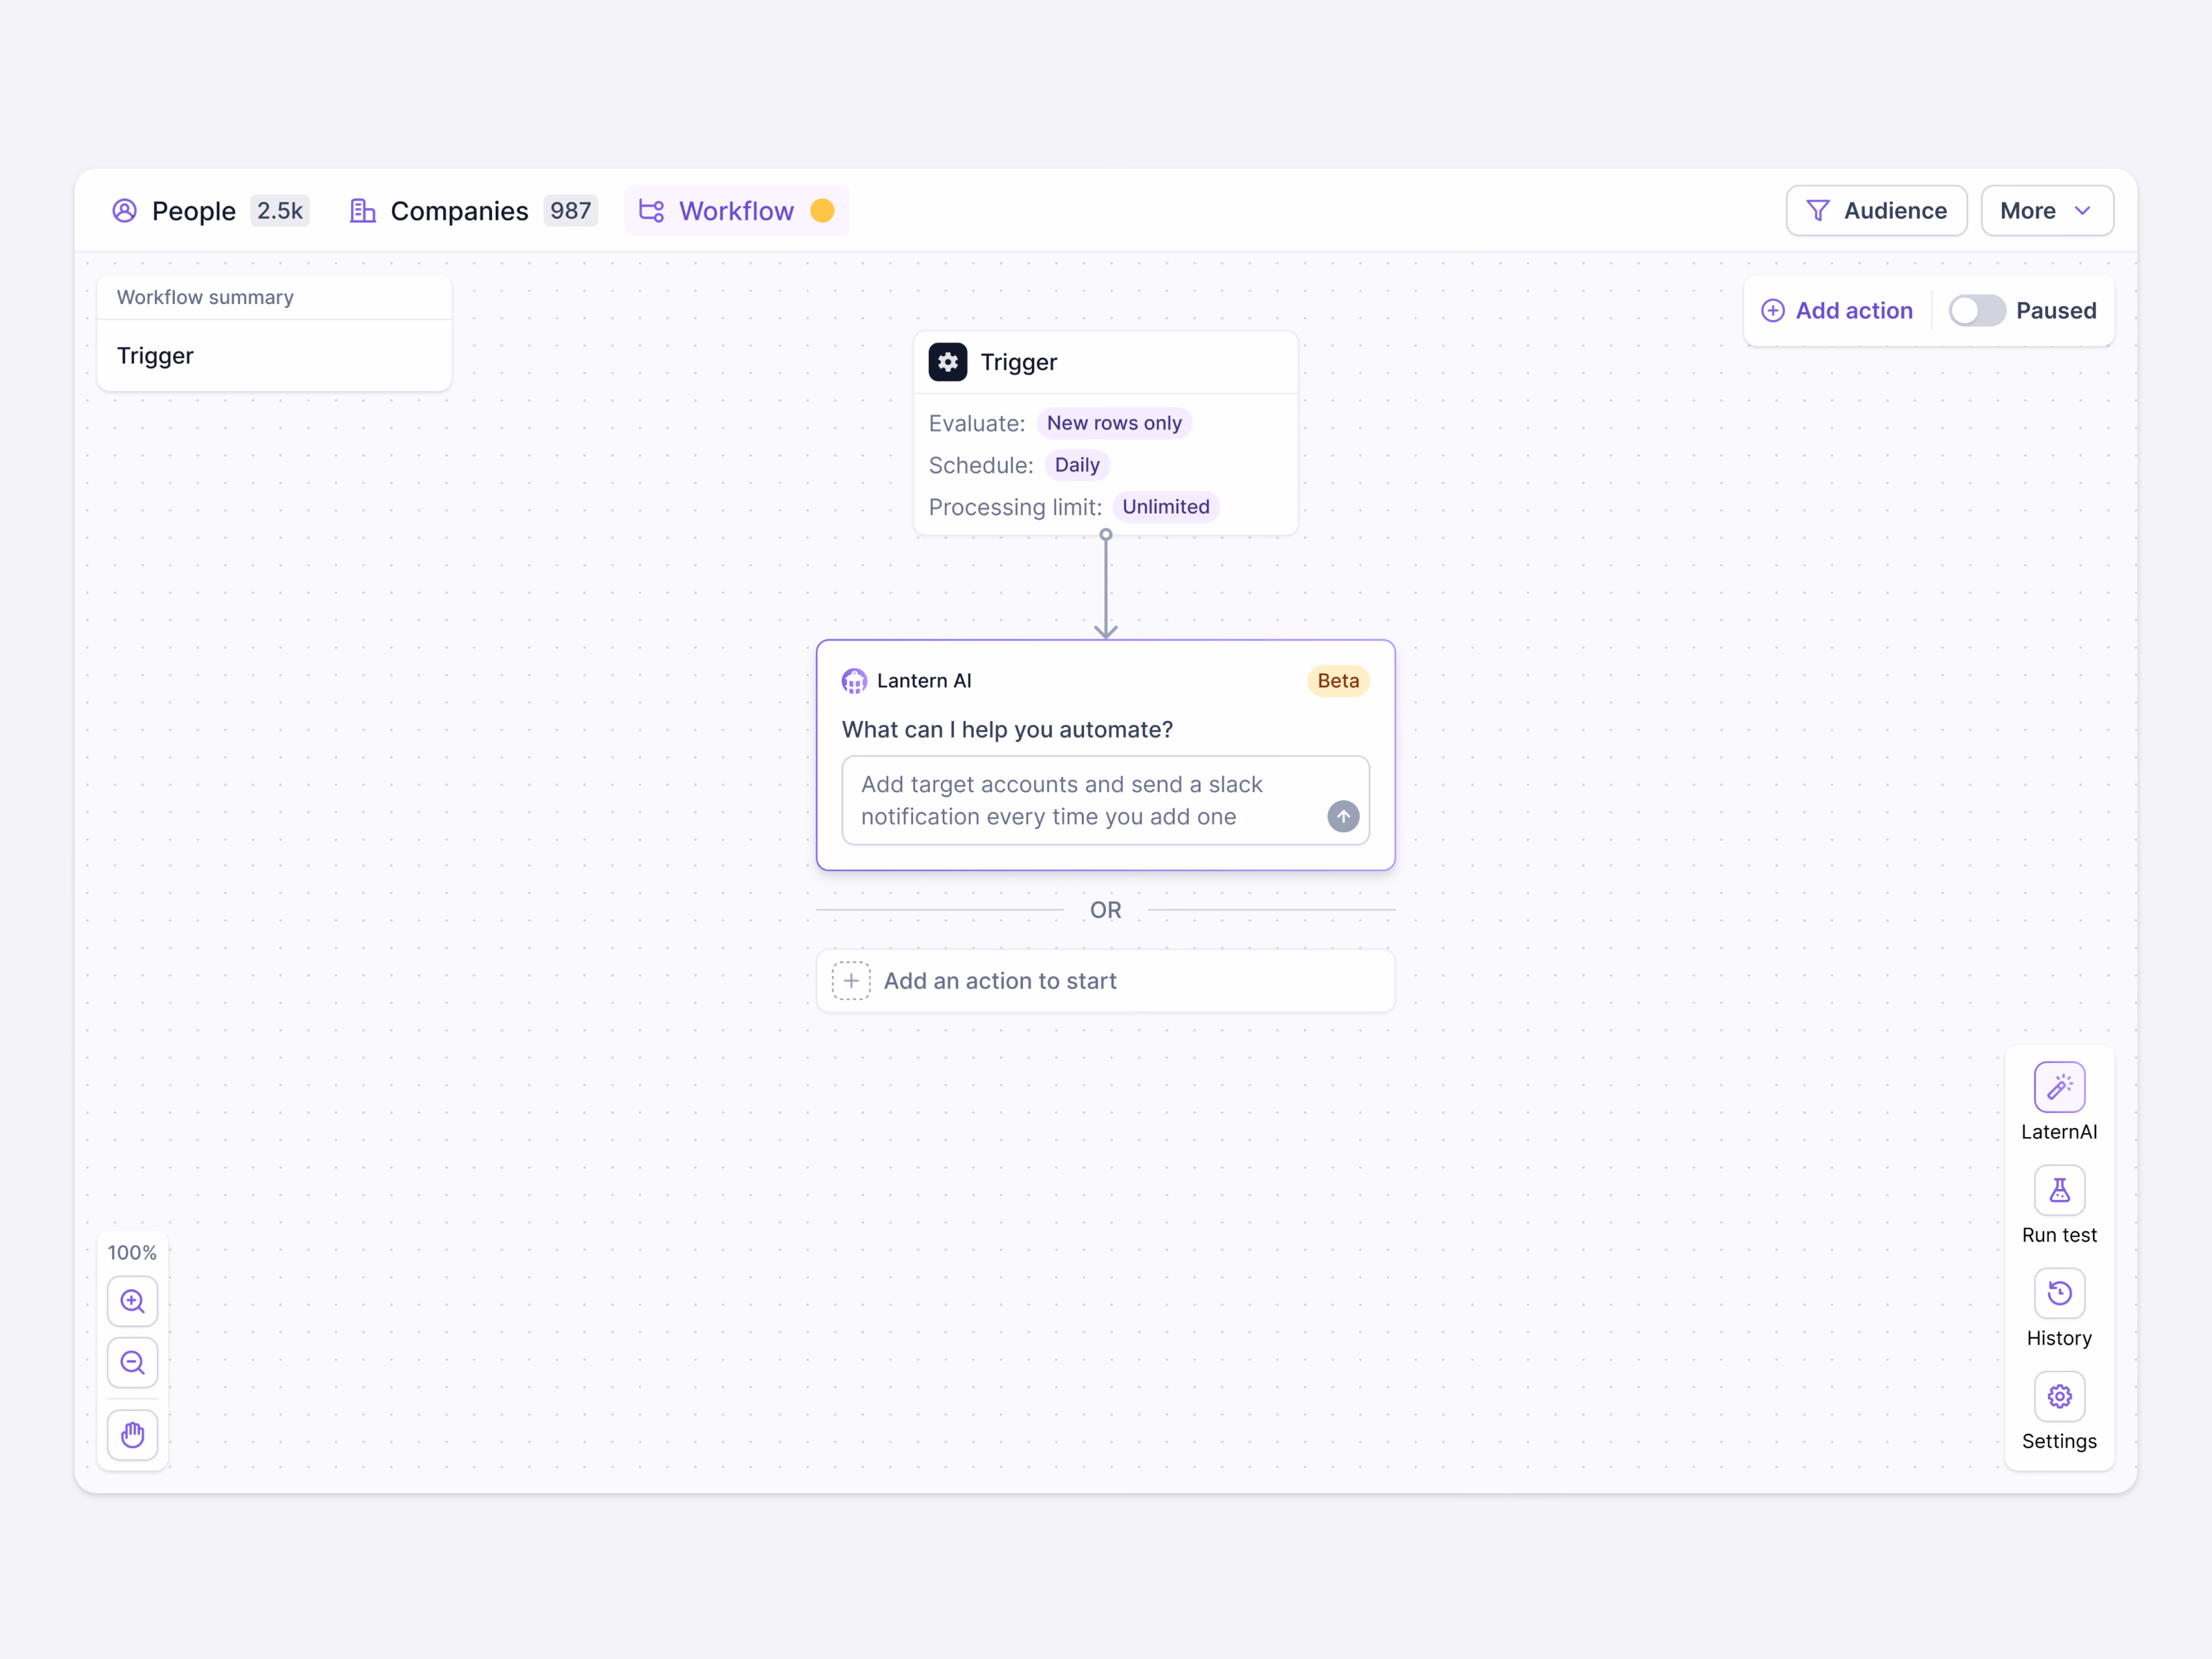
Task: Open the History clock icon
Action: tap(2059, 1293)
